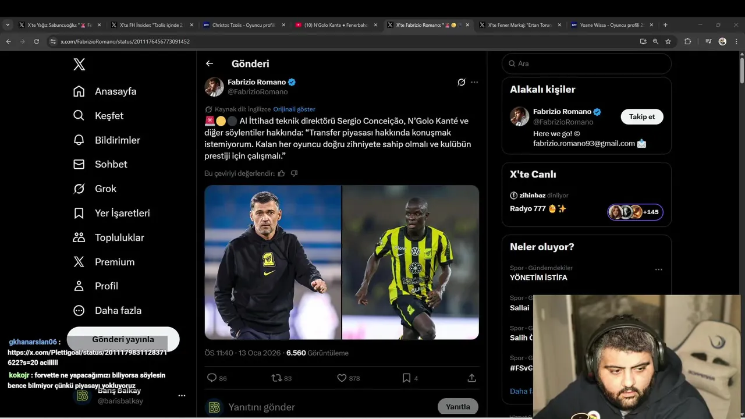Open tab search dropdown arrow
The width and height of the screenshot is (745, 419).
(x=8, y=25)
